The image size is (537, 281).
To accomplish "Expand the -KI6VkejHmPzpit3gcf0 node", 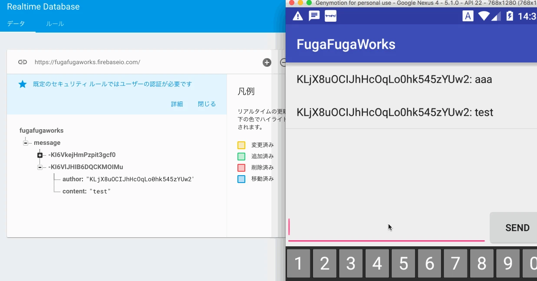I will 40,155.
